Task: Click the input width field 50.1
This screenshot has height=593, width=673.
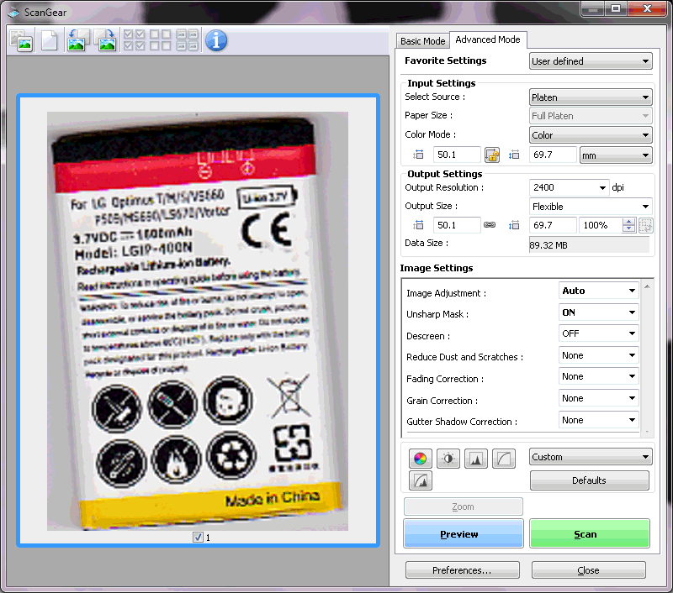Action: click(x=457, y=155)
